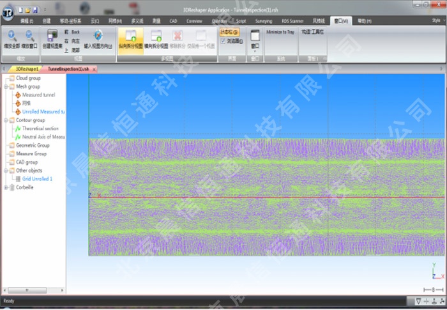Toggle the browser checkbox under status bar option
447x310 pixels.
point(223,42)
